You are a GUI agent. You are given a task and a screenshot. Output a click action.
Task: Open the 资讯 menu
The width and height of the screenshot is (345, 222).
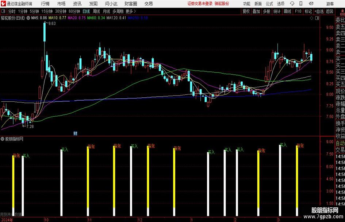point(77,4)
